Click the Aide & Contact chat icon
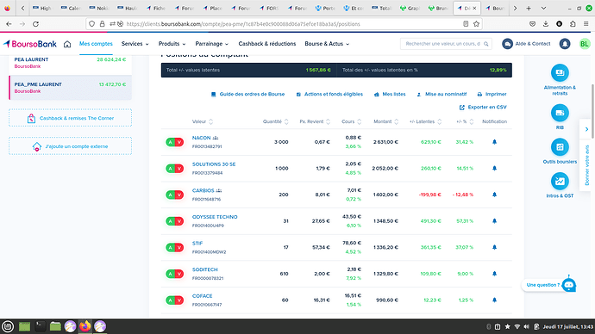The height and width of the screenshot is (334, 595). point(507,44)
